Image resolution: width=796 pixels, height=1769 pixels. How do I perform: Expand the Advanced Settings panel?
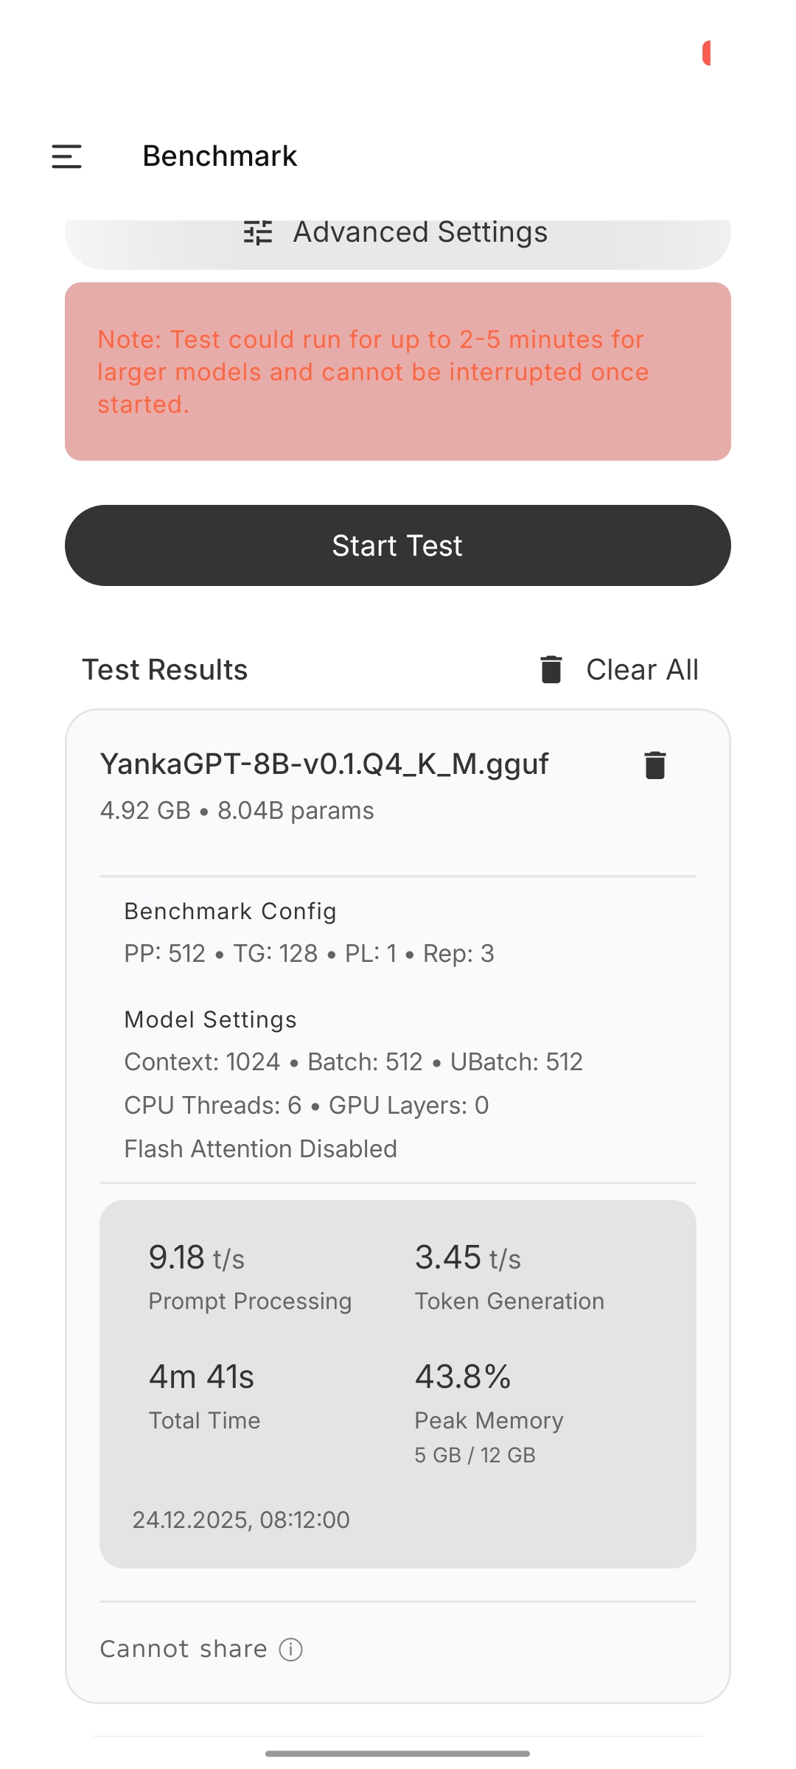398,240
